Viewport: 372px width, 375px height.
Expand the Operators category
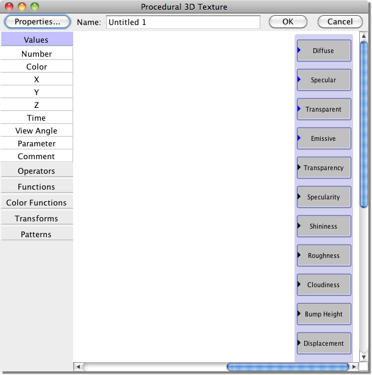tap(37, 171)
